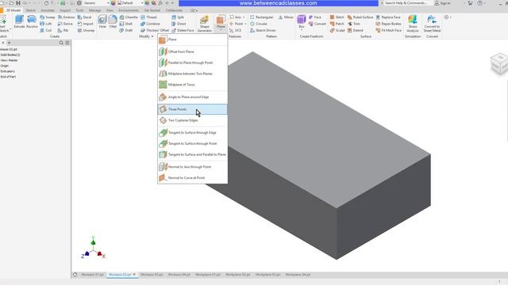Choose the Derive tool
Screen dimensions: 508x285
tap(65, 24)
